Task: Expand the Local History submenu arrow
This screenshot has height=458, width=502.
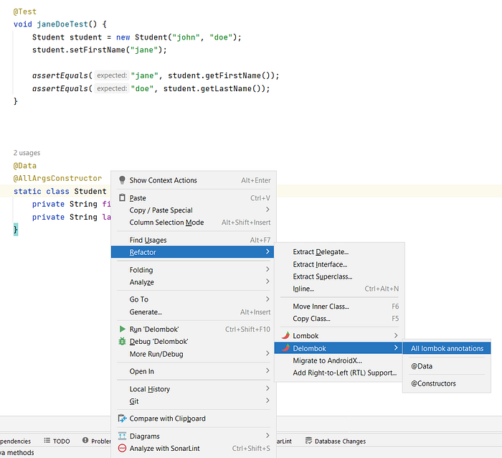Action: tap(267, 388)
